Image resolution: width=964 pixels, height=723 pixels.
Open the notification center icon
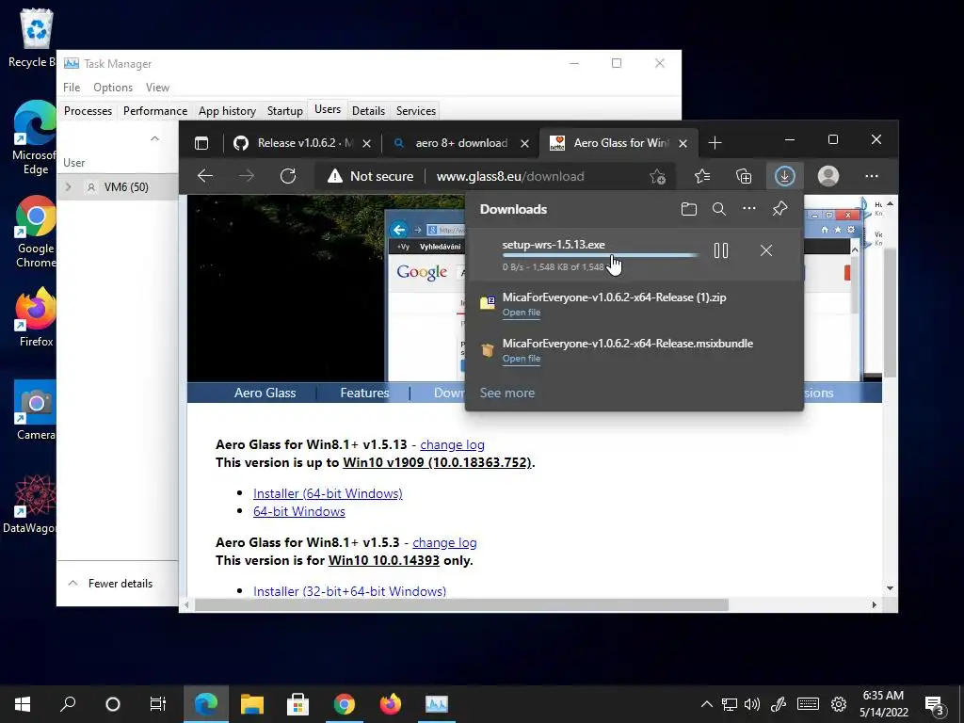pos(935,704)
